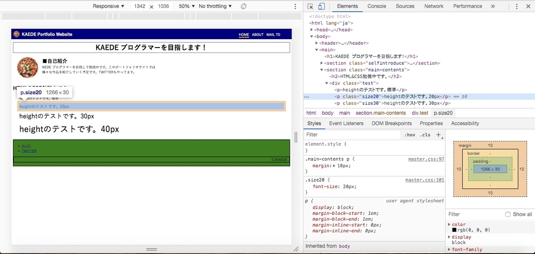535x254 pixels.
Task: Collapse the div class test node
Action: click(327, 83)
